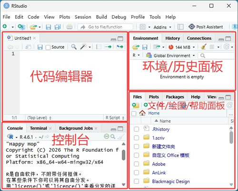Expand the Addins dropdown menu

162,27
